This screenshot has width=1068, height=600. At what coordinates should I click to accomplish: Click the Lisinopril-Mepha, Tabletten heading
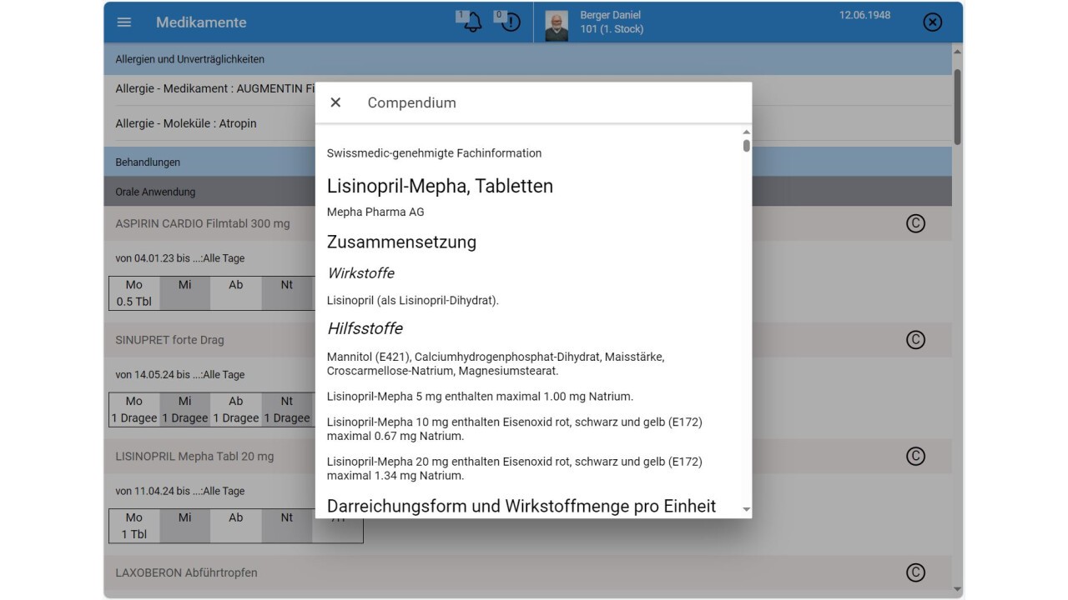click(440, 186)
